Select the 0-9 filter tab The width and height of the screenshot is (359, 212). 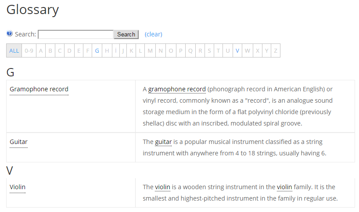[x=29, y=50]
